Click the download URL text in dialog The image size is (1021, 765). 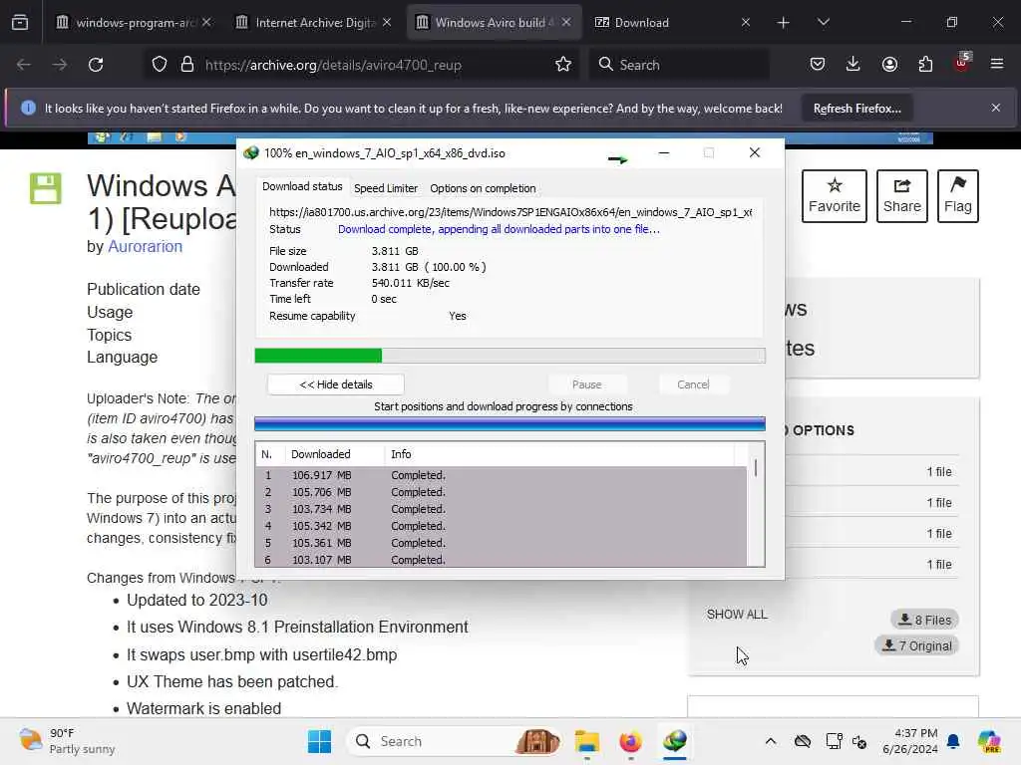point(510,212)
